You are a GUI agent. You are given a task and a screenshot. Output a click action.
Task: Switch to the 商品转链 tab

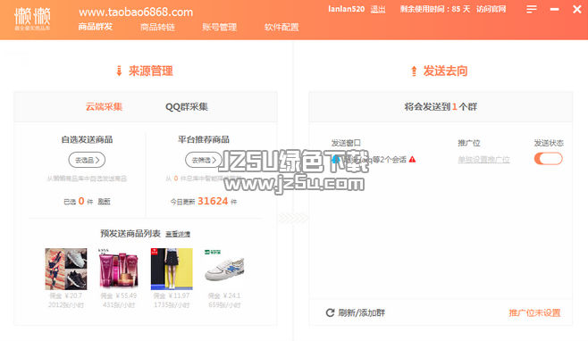157,27
